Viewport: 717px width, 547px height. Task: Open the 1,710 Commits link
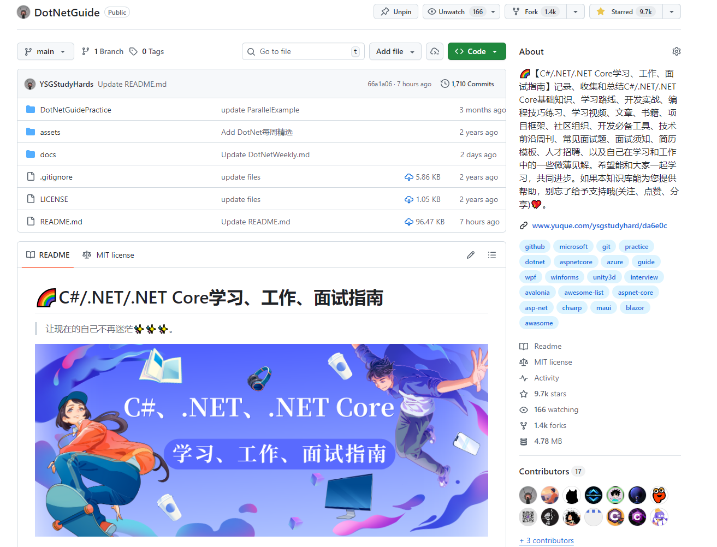point(467,84)
